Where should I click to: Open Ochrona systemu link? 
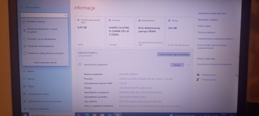tap(206, 32)
